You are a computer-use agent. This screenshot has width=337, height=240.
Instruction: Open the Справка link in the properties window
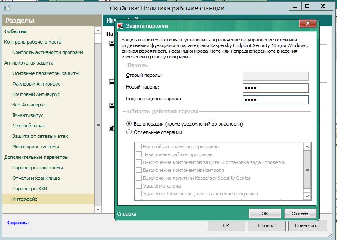tap(18, 223)
